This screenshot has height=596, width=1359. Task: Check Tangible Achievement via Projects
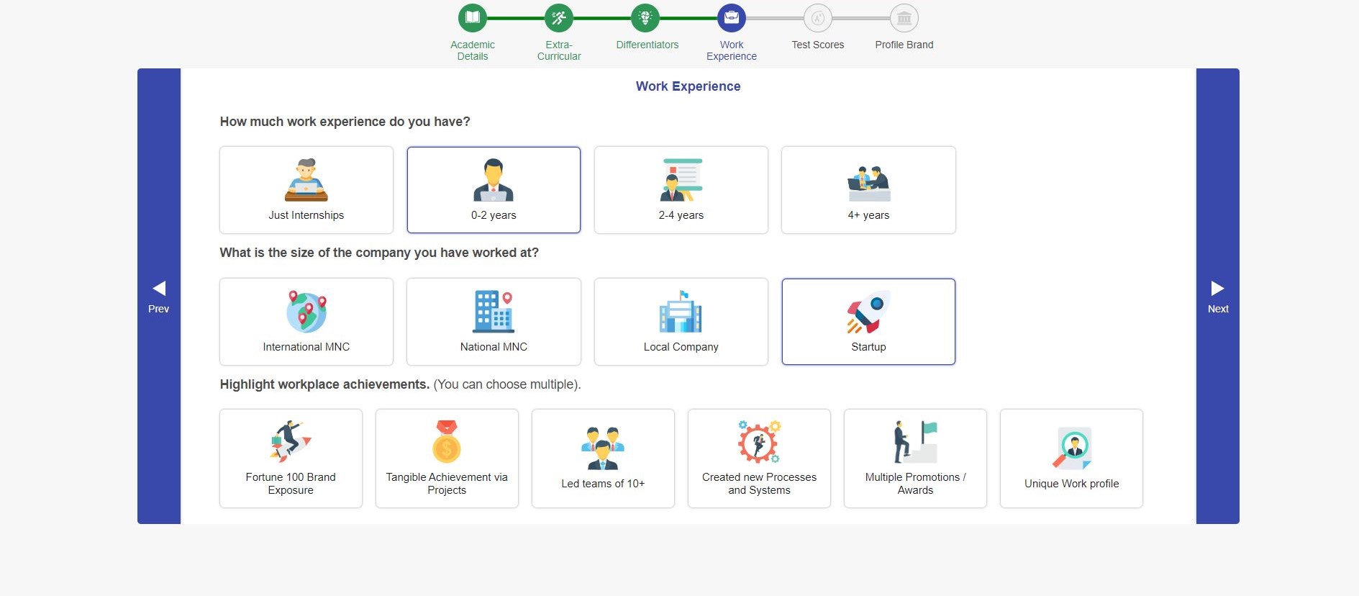447,459
